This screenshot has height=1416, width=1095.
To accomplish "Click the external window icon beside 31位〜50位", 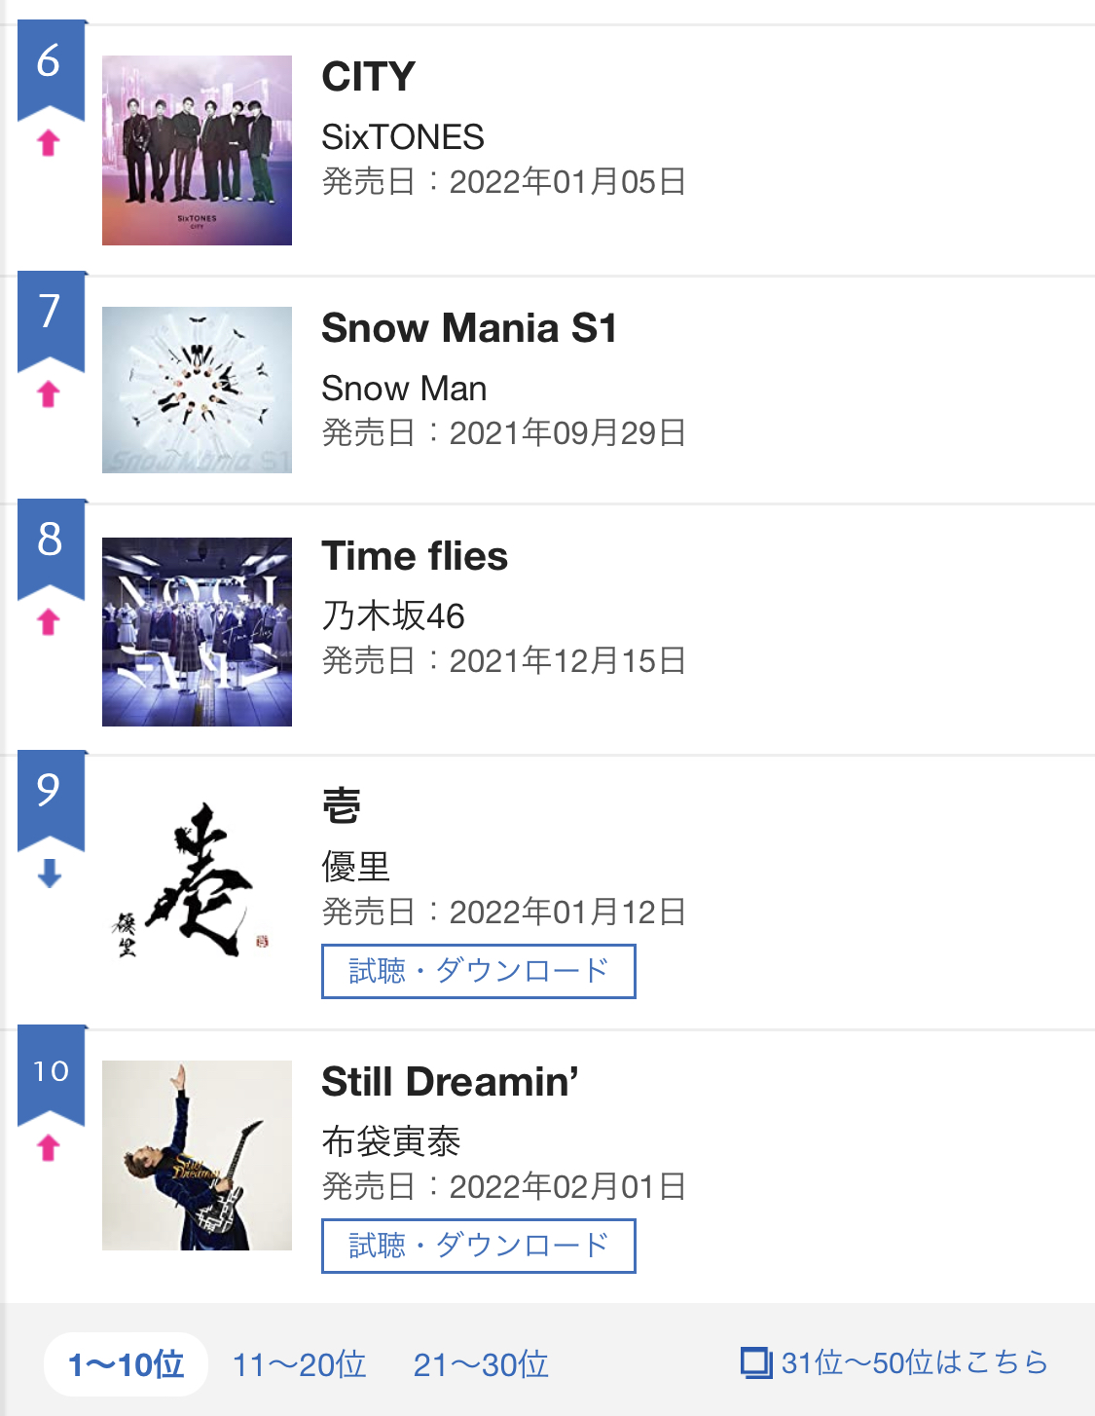I will pyautogui.click(x=755, y=1362).
